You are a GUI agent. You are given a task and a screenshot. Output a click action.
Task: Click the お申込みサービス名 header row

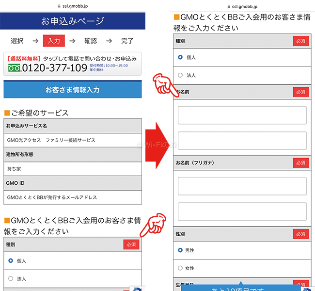(73, 126)
